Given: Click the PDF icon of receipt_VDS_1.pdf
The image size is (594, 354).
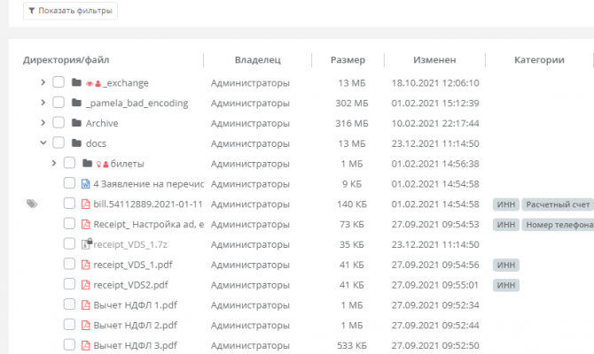Looking at the screenshot, I should click(x=86, y=265).
